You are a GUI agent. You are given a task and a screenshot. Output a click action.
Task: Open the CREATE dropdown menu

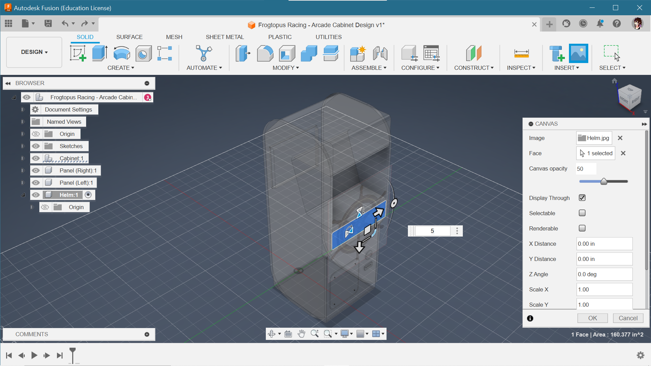click(x=121, y=68)
